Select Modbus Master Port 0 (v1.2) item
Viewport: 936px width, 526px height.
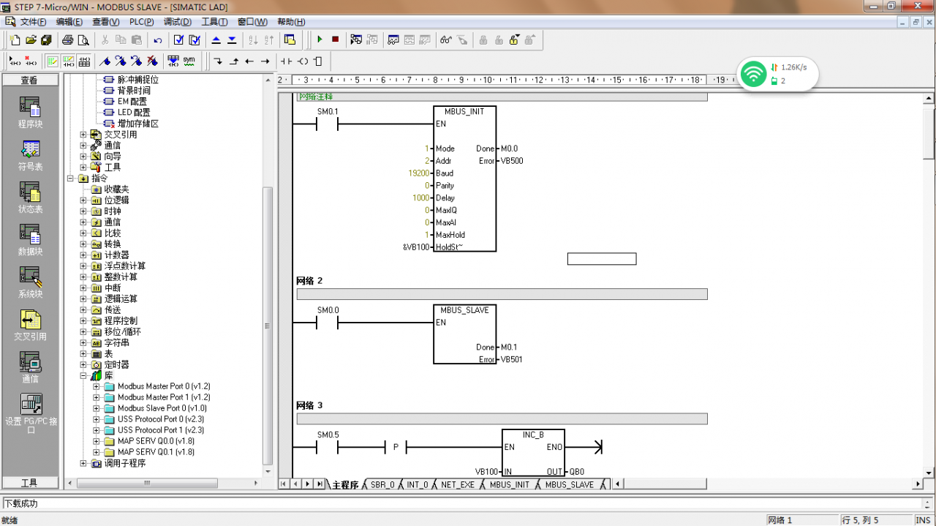click(x=164, y=386)
